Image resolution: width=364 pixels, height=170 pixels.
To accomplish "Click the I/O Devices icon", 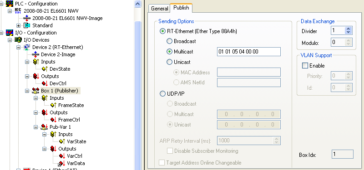I will 18,40.
